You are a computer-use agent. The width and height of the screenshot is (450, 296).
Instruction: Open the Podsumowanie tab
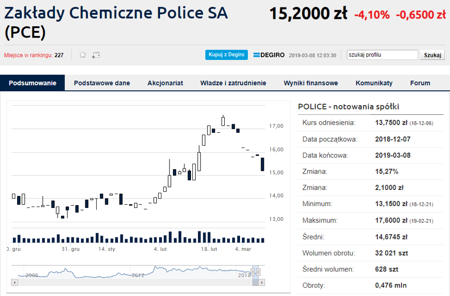(32, 83)
